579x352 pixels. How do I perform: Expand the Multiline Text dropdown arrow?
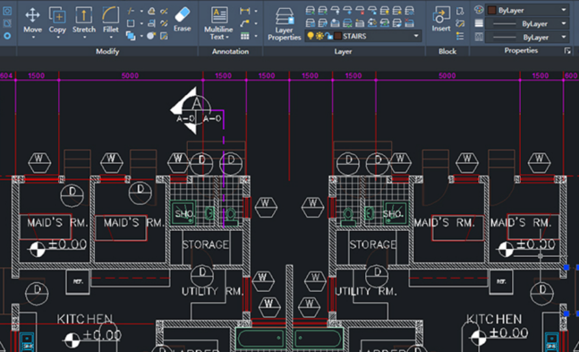tap(228, 37)
